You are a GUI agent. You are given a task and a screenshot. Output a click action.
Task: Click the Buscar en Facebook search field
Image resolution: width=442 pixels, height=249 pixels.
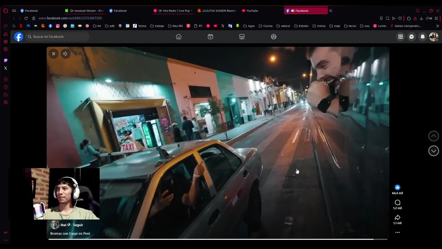point(57,37)
